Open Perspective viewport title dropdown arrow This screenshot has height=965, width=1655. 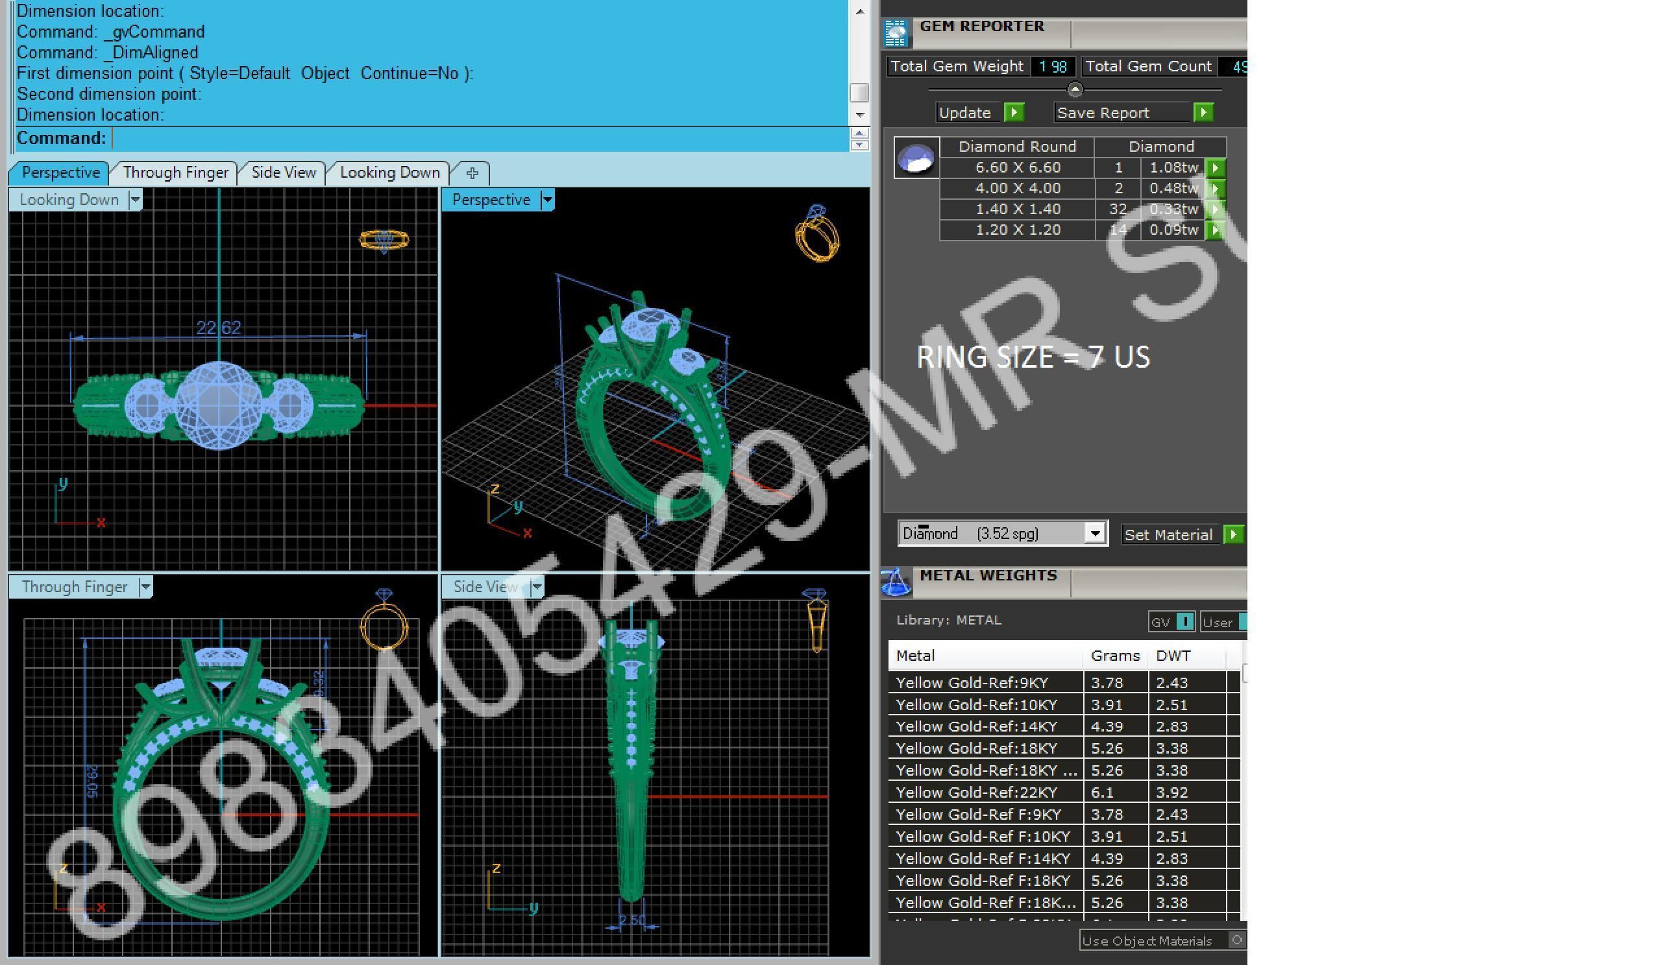click(547, 200)
